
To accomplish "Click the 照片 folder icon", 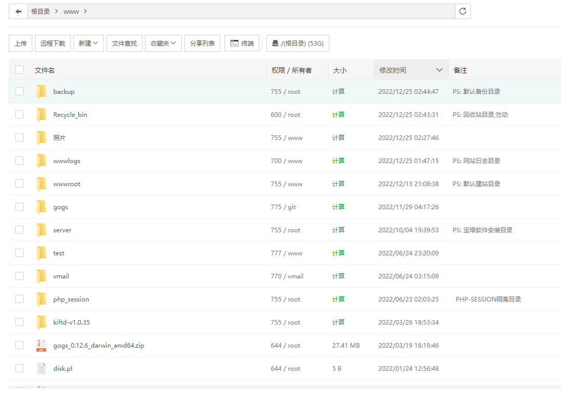I will click(41, 137).
